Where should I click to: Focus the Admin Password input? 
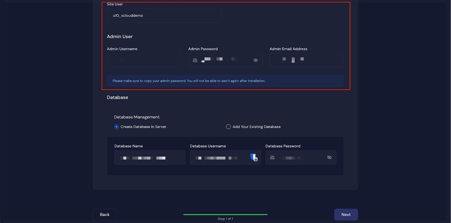coord(225,60)
